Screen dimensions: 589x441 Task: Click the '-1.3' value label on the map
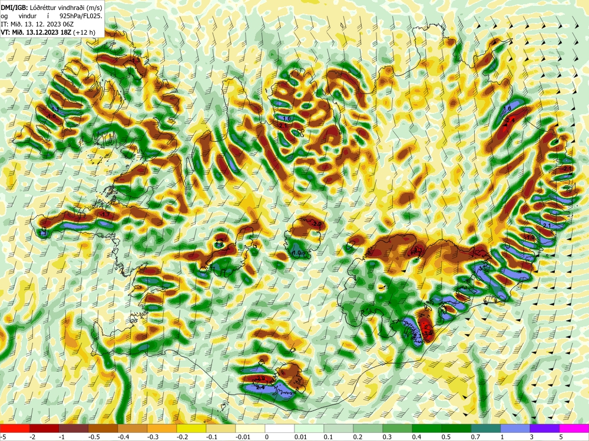coord(135,61)
